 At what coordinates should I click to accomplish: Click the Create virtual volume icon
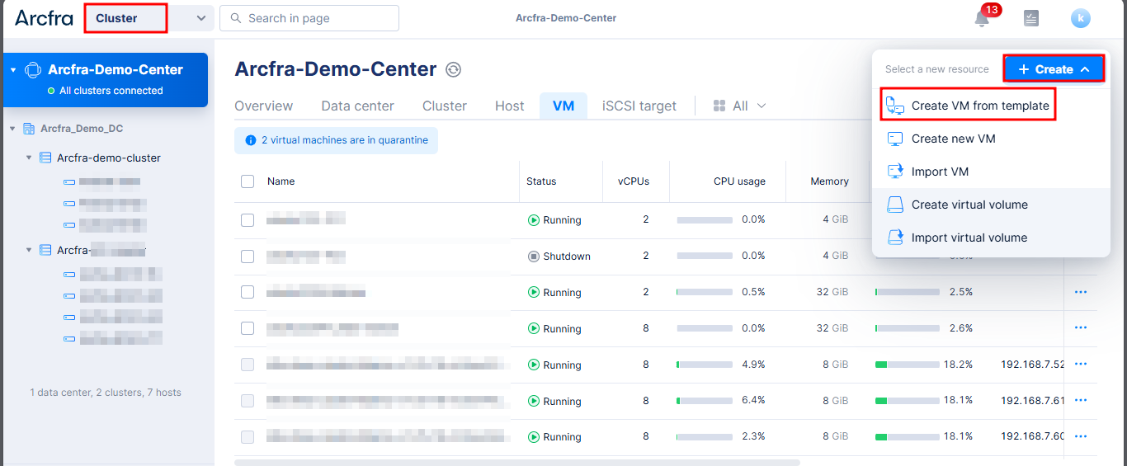coord(895,205)
